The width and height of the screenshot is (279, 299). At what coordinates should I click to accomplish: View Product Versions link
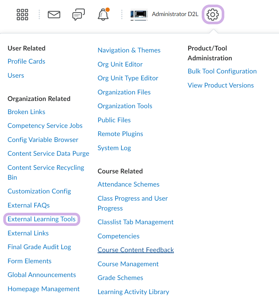[x=221, y=85]
